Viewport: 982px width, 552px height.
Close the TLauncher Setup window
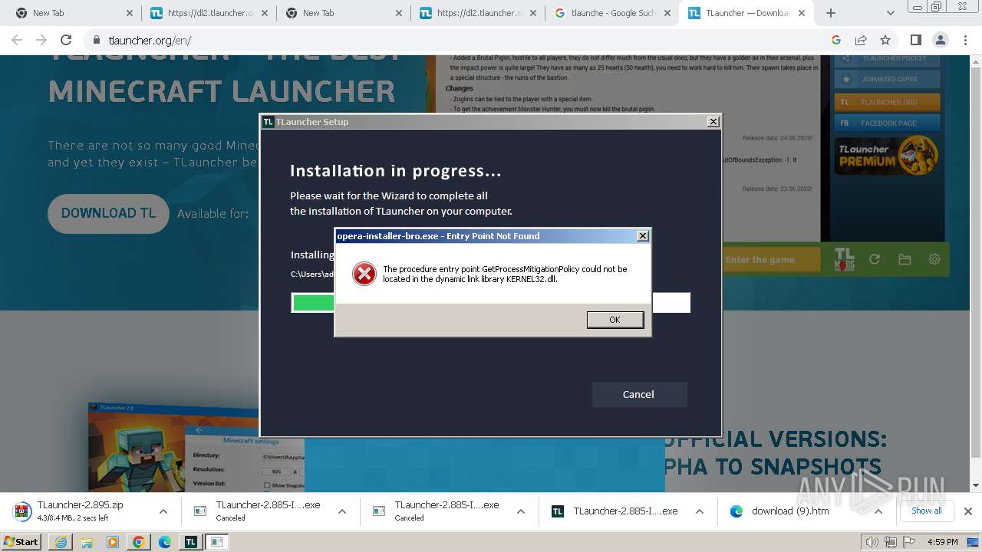[x=713, y=121]
